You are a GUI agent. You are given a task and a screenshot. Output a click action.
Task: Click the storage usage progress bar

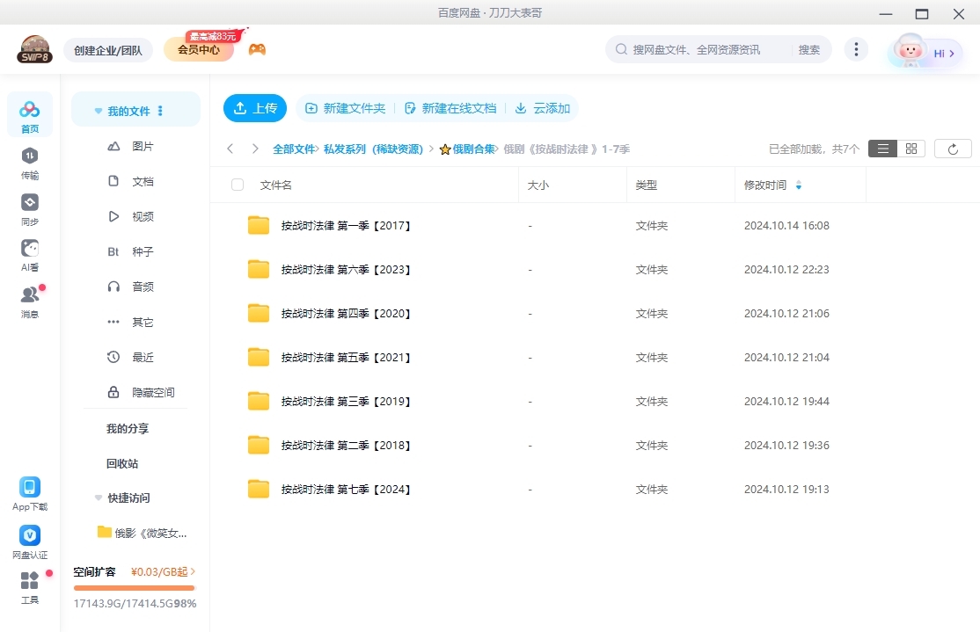pos(134,587)
